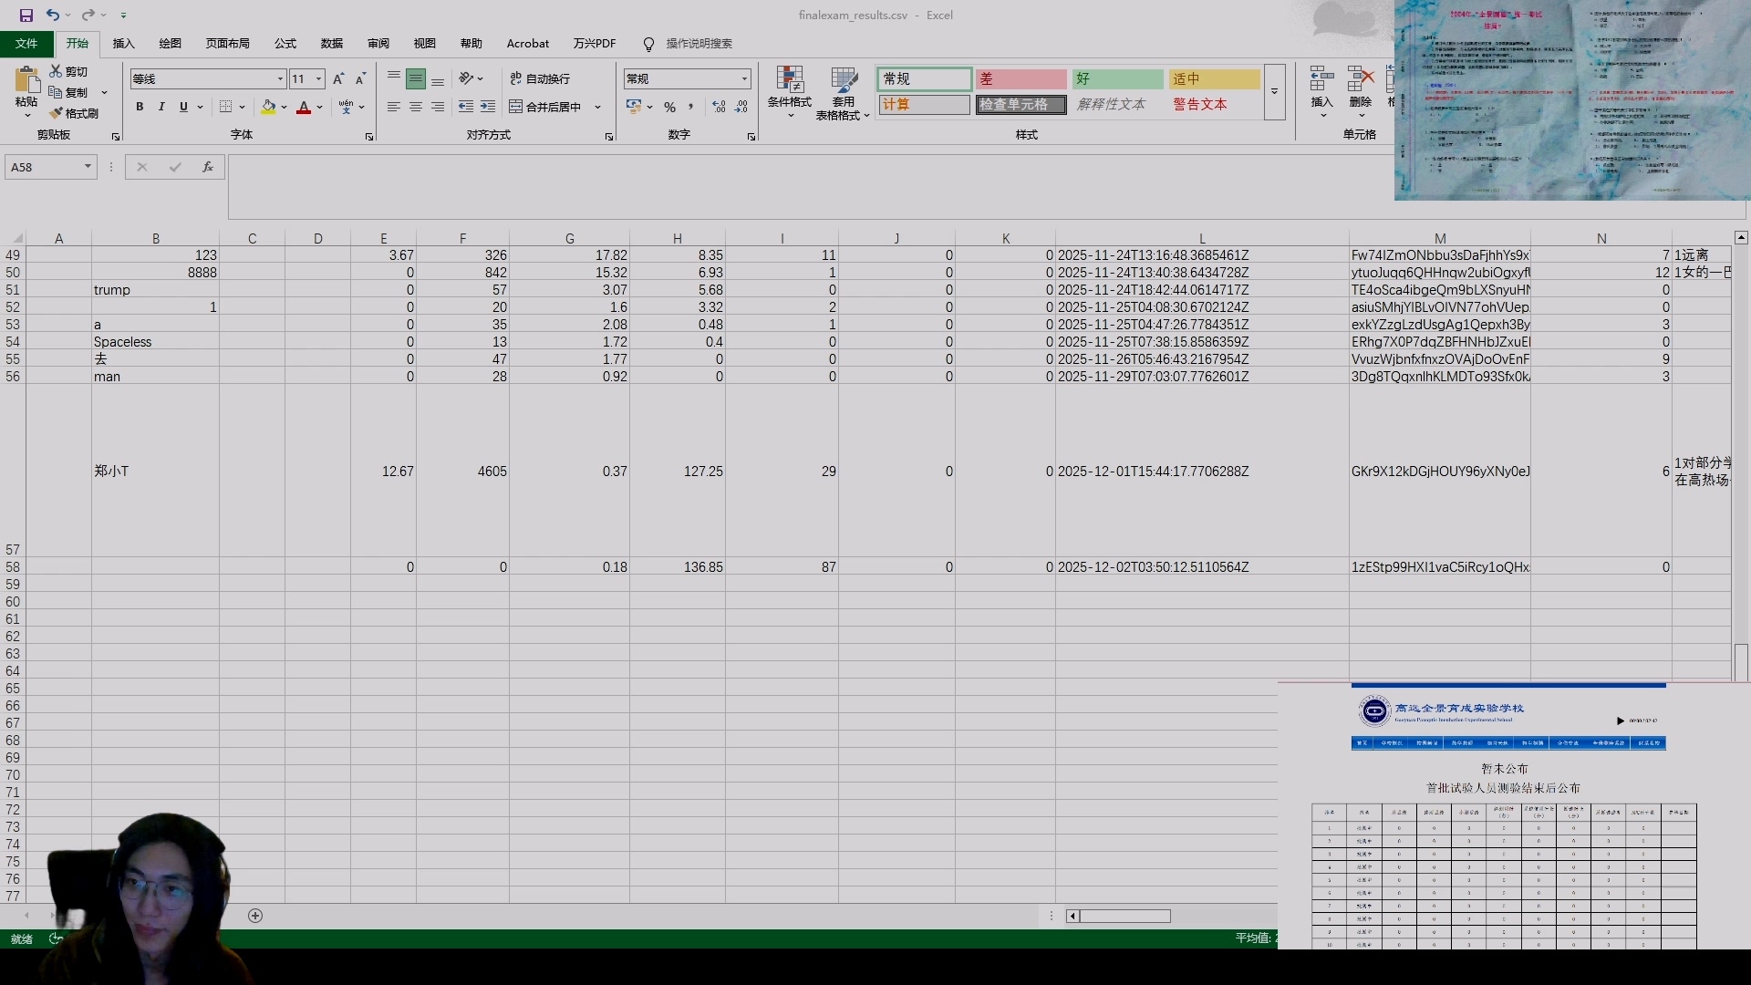Click the Increase Font Size icon
This screenshot has height=985, width=1751.
pos(338,78)
